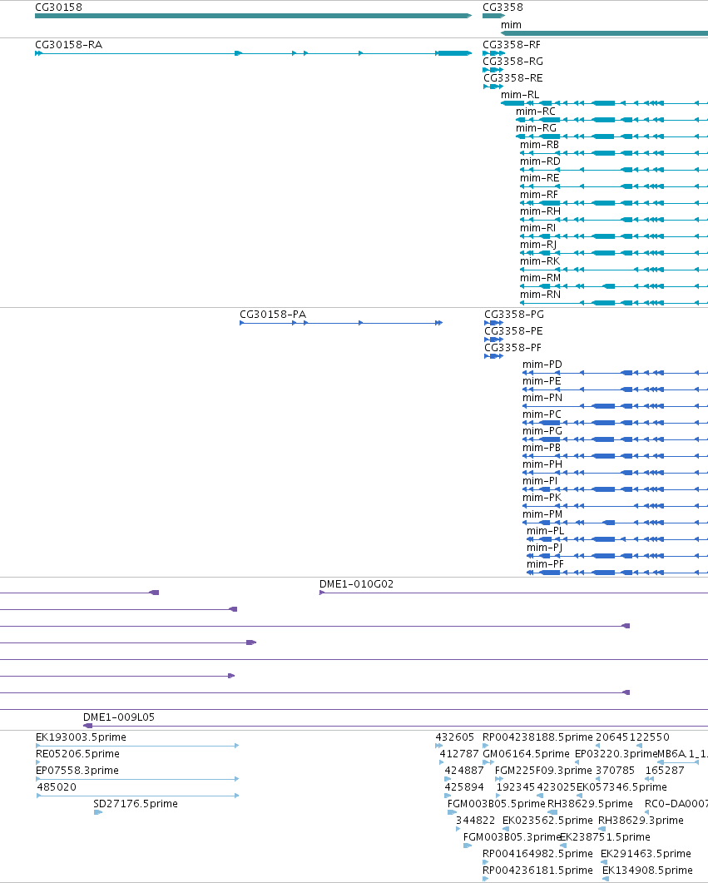Select the CG3358-PE protein label
708x883 pixels.
pyautogui.click(x=513, y=331)
